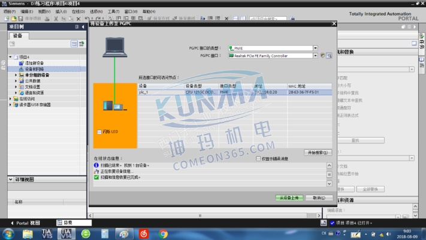The height and width of the screenshot is (240, 426).
Task: Click the volume speaker tray icon
Action: [389, 234]
